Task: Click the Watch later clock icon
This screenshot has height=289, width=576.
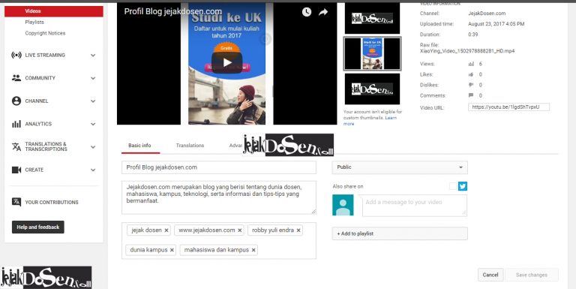Action: pyautogui.click(x=307, y=12)
